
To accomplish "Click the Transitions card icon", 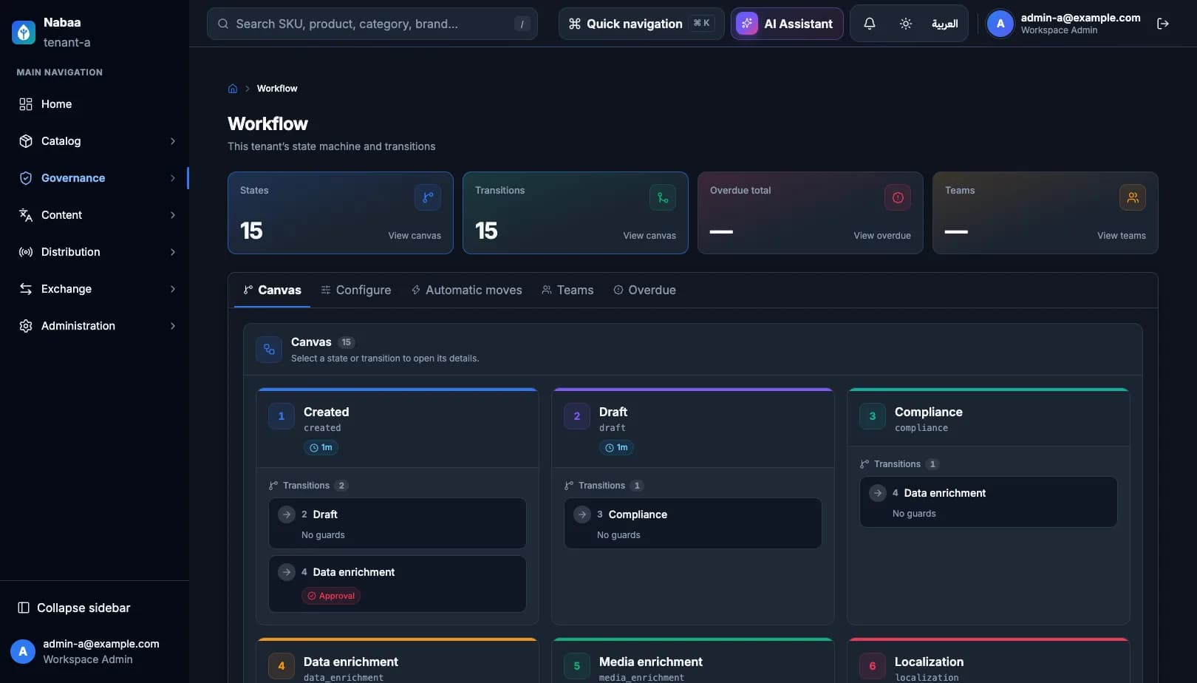I will coord(663,197).
